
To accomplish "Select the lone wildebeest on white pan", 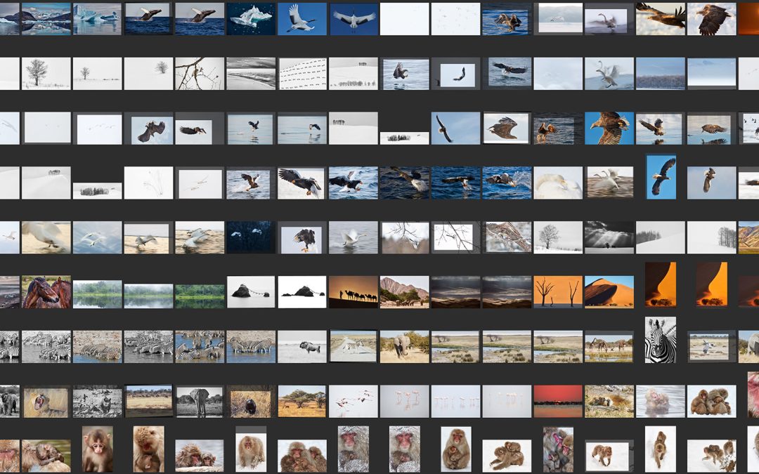I will coord(301,346).
